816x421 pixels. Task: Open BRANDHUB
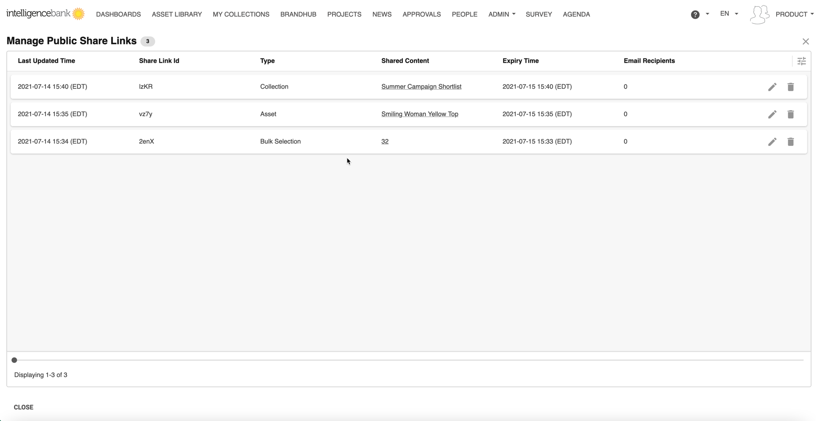click(x=298, y=14)
